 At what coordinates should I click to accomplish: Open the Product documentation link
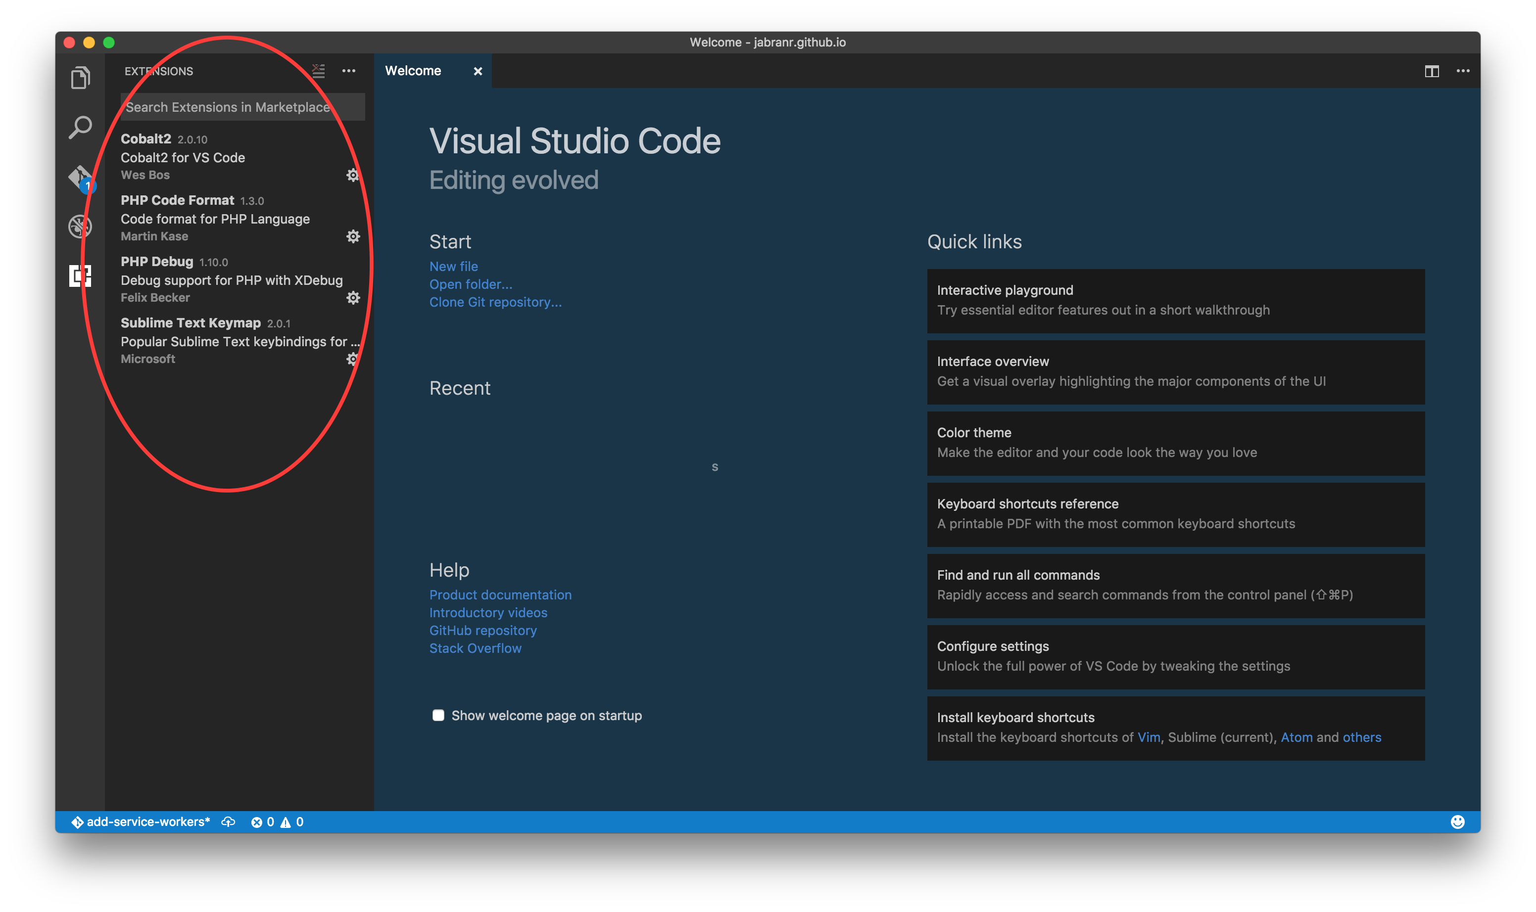[x=500, y=595]
